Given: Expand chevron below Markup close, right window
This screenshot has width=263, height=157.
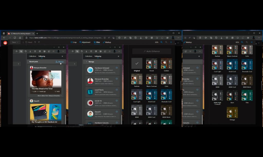Looking at the screenshot, I should (x=259, y=43).
